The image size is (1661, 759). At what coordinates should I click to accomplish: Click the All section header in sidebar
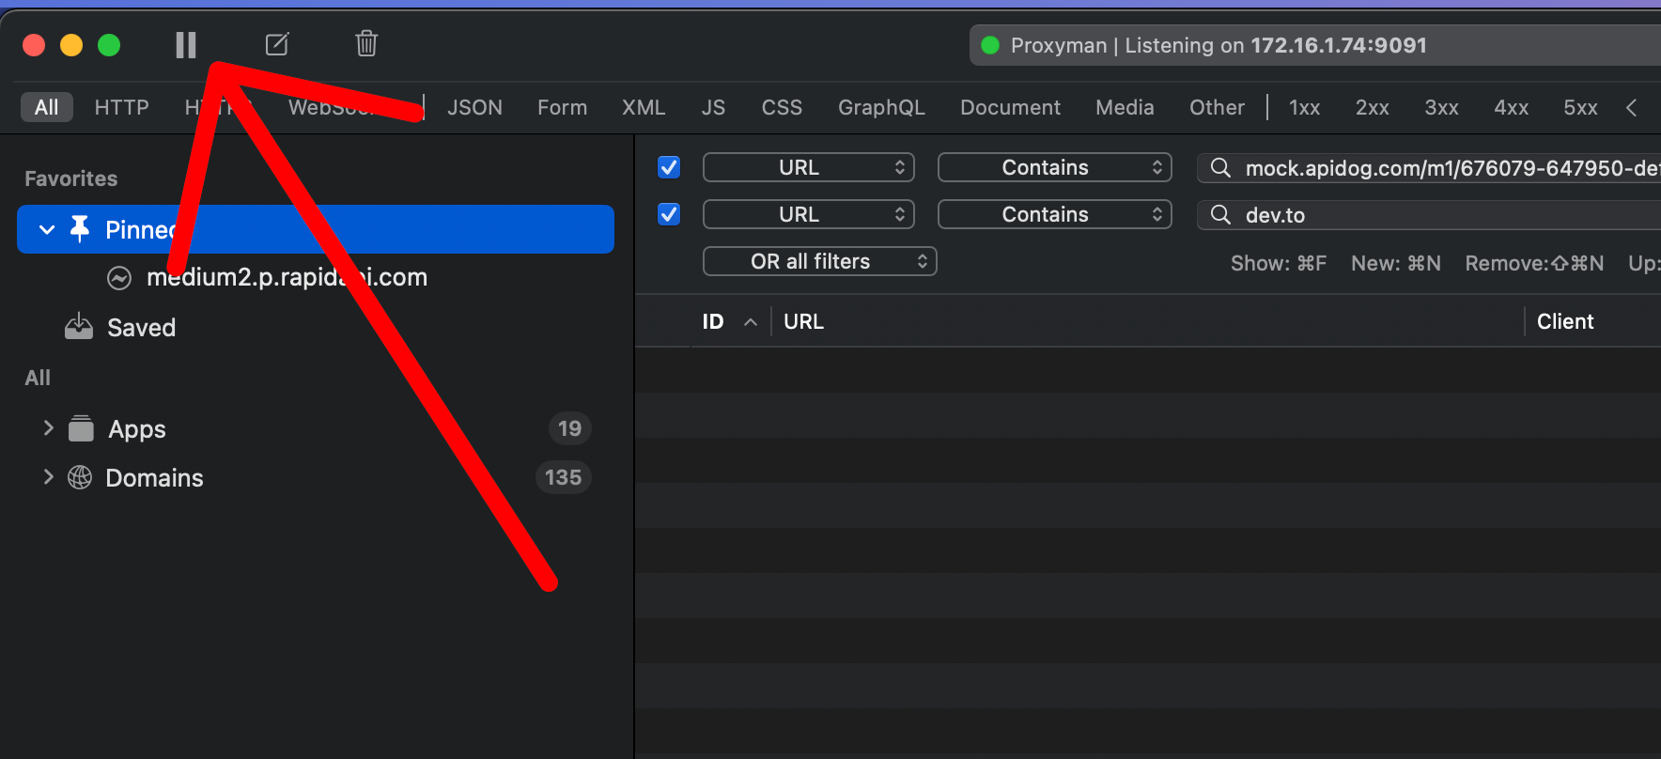(x=38, y=378)
